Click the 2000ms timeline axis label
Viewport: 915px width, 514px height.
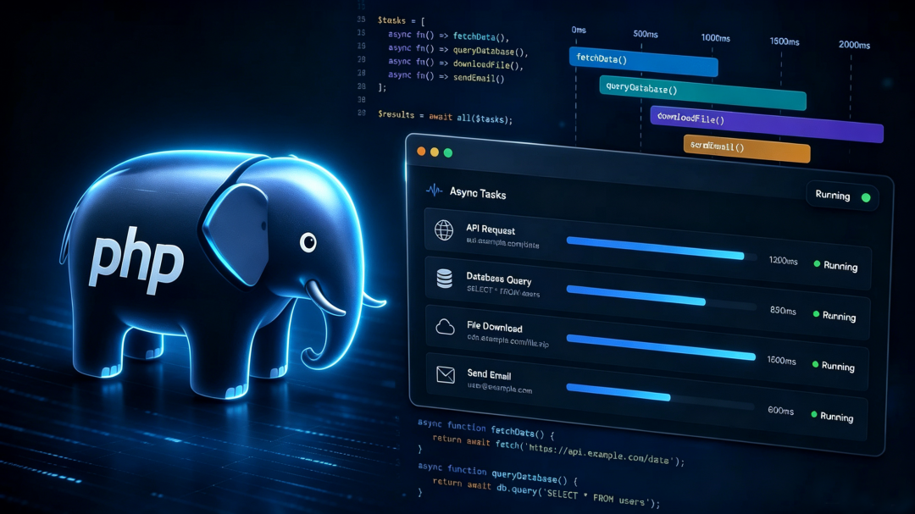click(854, 45)
